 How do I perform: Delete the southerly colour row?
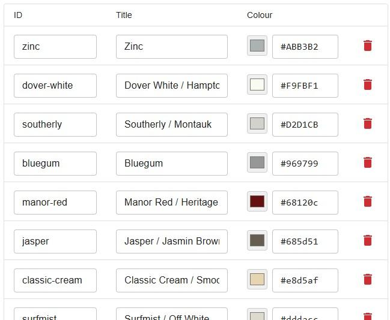[x=368, y=123]
